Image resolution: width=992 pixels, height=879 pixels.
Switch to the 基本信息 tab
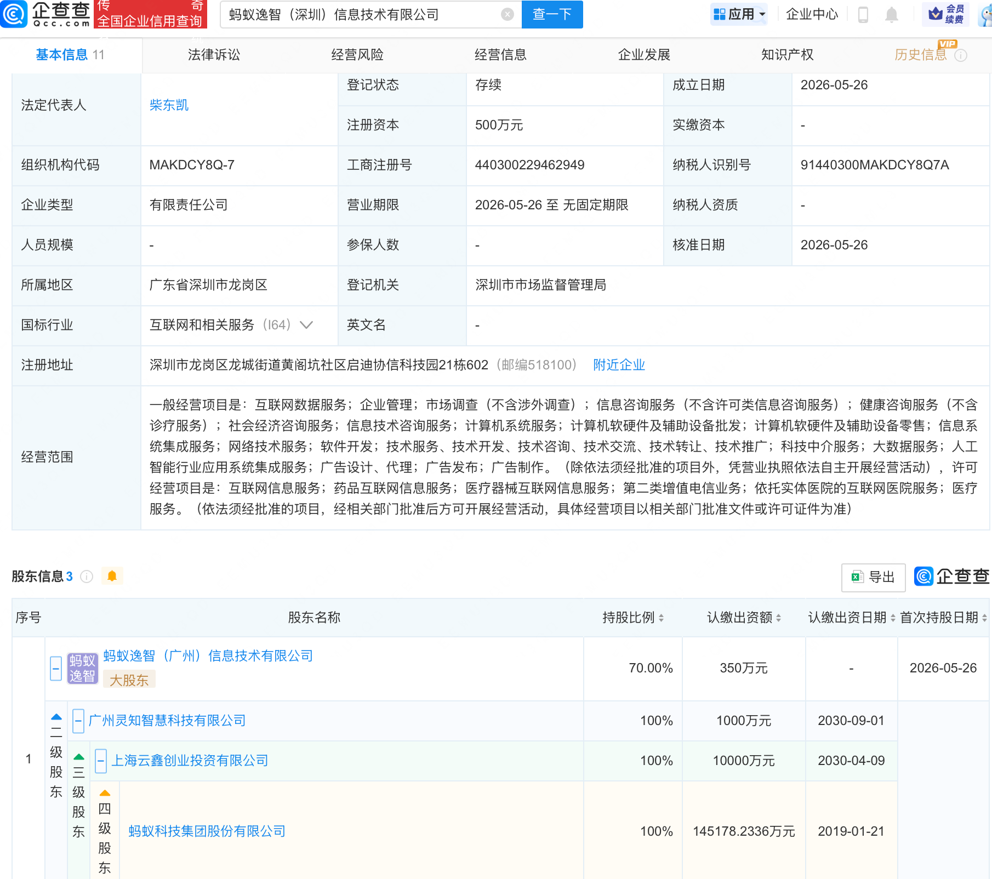pyautogui.click(x=70, y=55)
